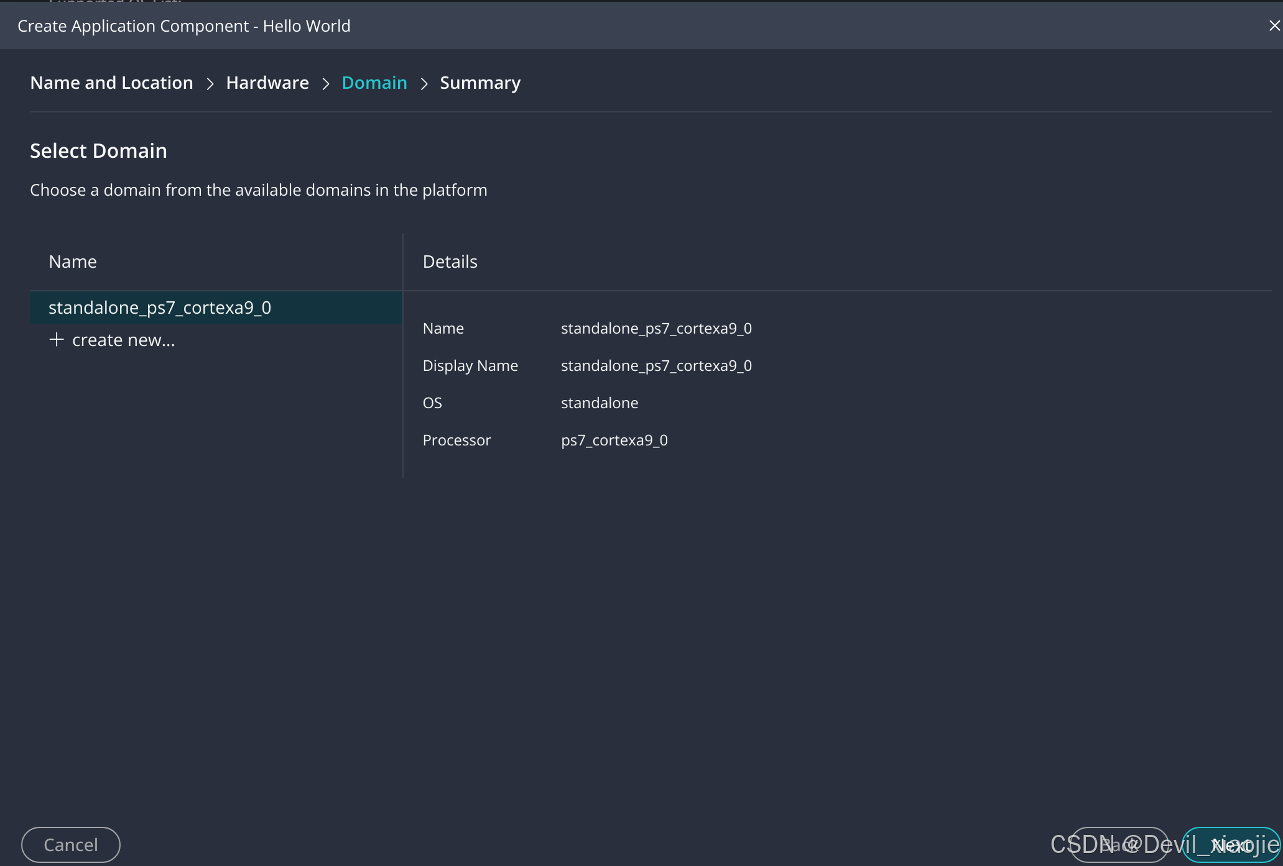Select the Domain breadcrumb step
Screen dimensions: 1283x866
[x=374, y=83]
